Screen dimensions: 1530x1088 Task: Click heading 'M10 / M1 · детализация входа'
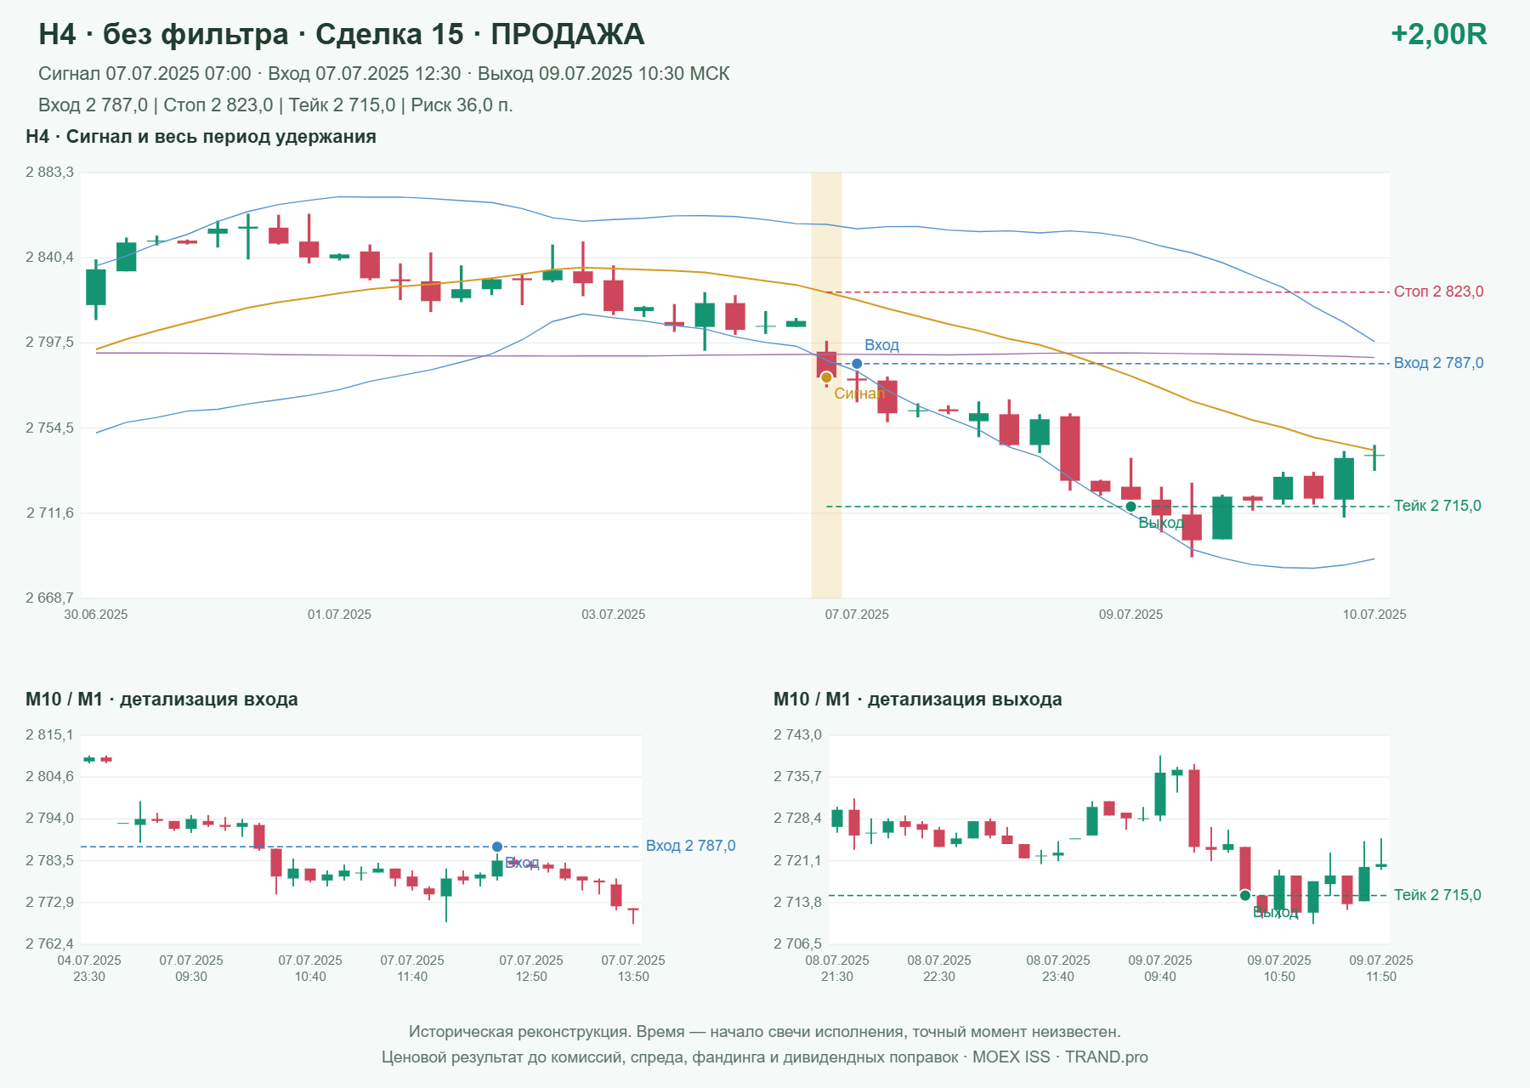coord(161,700)
